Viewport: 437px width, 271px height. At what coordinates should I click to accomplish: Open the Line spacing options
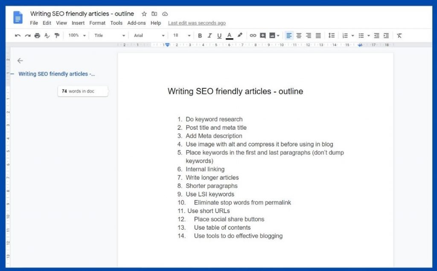pyautogui.click(x=331, y=36)
